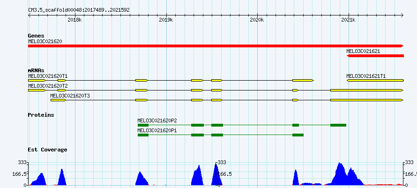Open the MELO3C021620T3 transcript label
The image size is (417, 188).
tap(70, 96)
